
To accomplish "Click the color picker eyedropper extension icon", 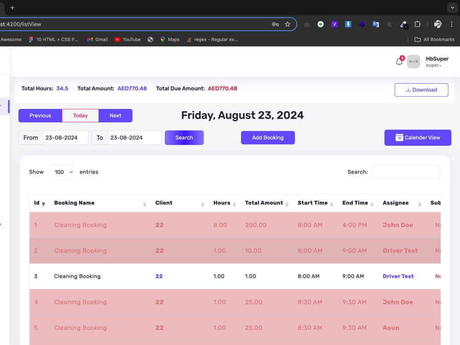I will tap(404, 25).
